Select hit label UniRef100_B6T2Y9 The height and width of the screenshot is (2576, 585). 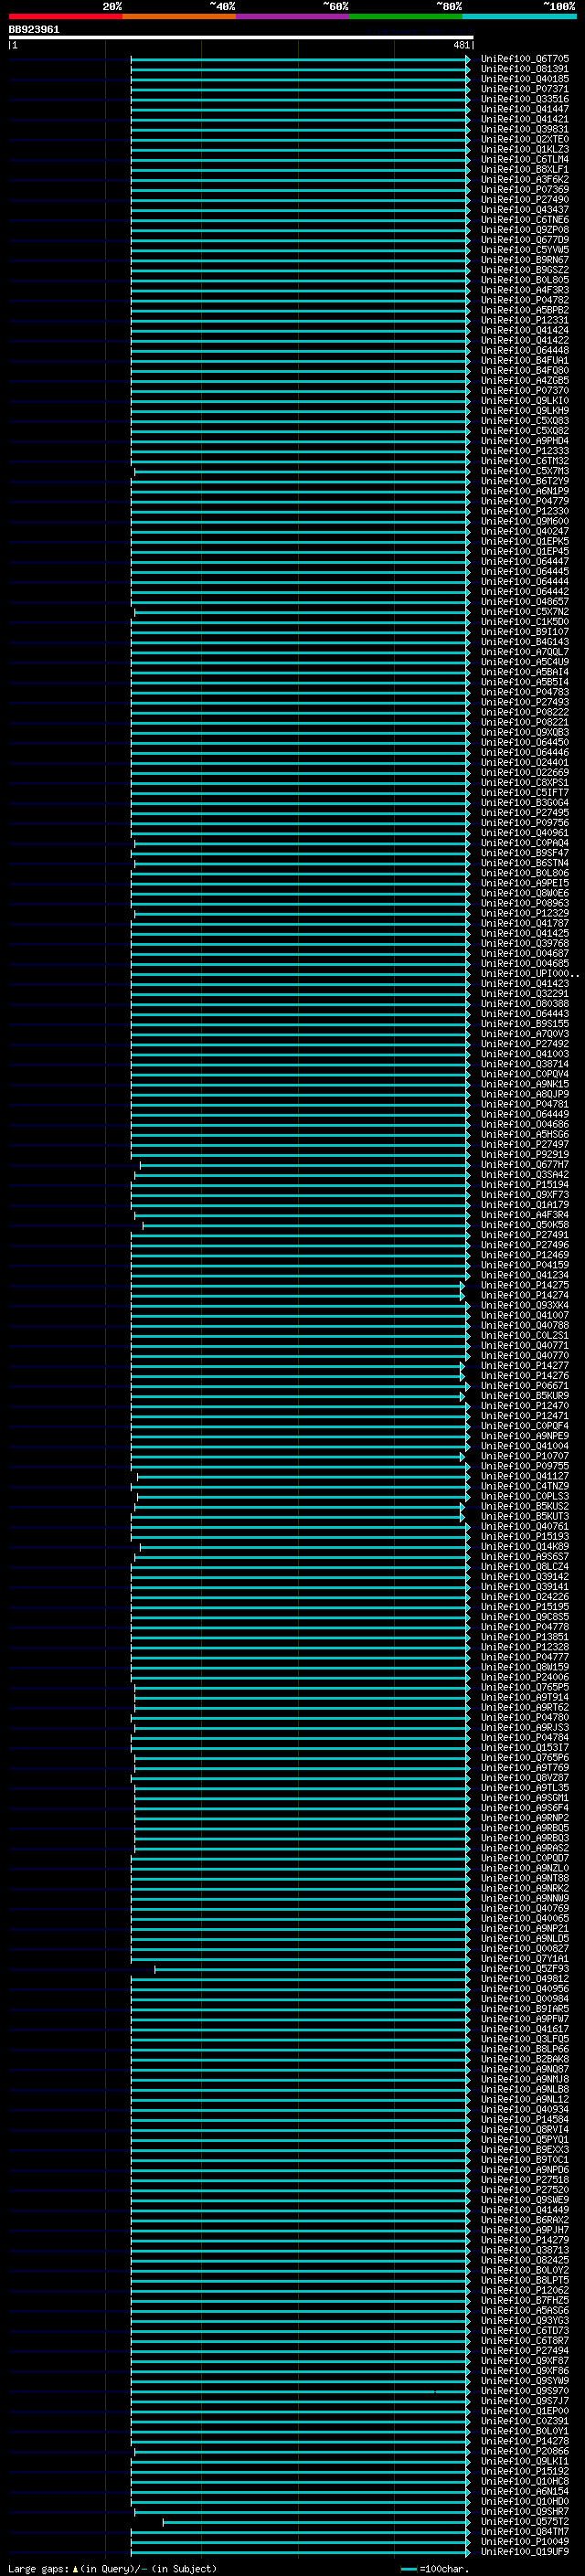pyautogui.click(x=525, y=481)
